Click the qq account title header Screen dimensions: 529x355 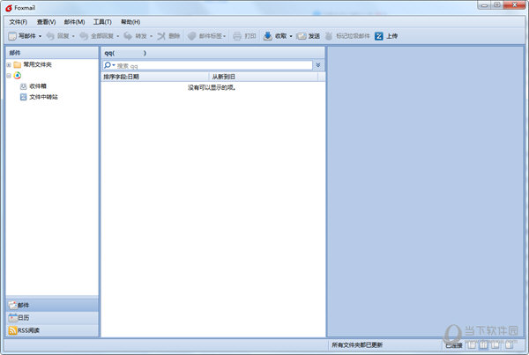(213, 53)
